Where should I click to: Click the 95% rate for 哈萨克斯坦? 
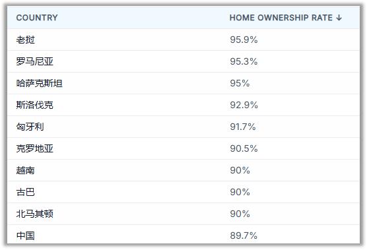point(240,83)
